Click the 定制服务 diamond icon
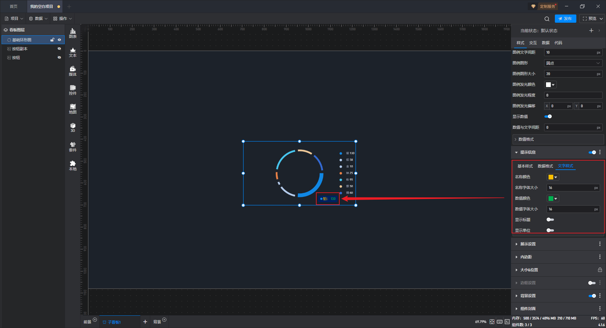606x328 pixels. pos(533,6)
